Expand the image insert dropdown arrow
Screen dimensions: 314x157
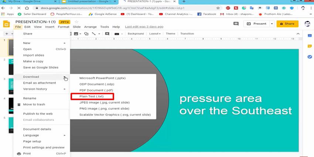pos(80,34)
